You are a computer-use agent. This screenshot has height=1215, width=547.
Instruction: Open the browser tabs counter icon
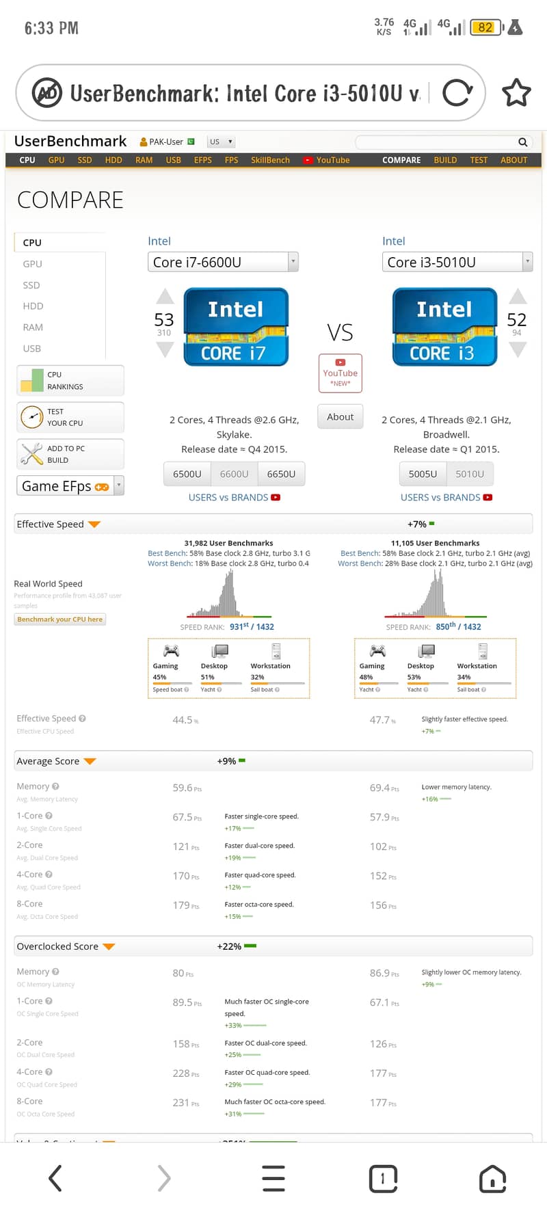383,1178
